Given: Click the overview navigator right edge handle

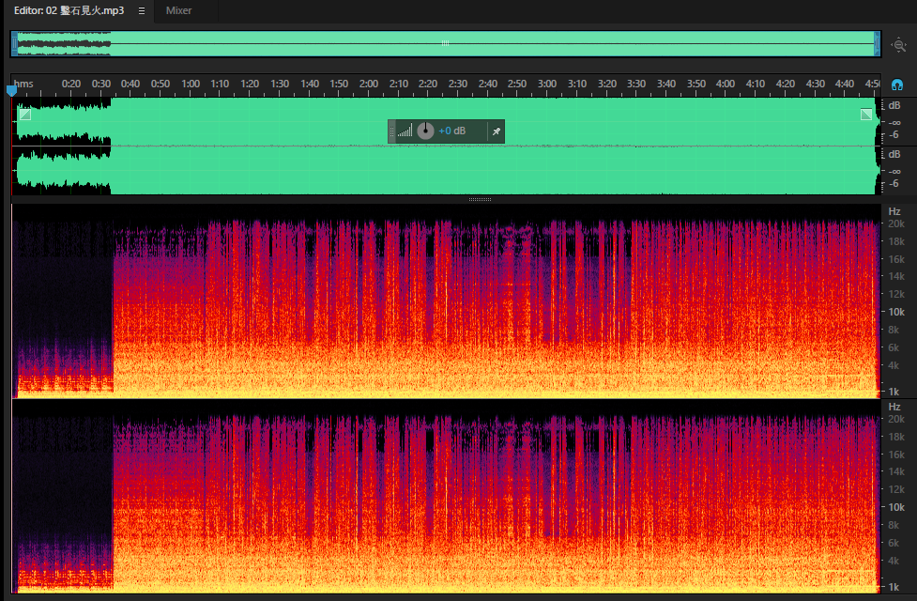Looking at the screenshot, I should pyautogui.click(x=877, y=44).
